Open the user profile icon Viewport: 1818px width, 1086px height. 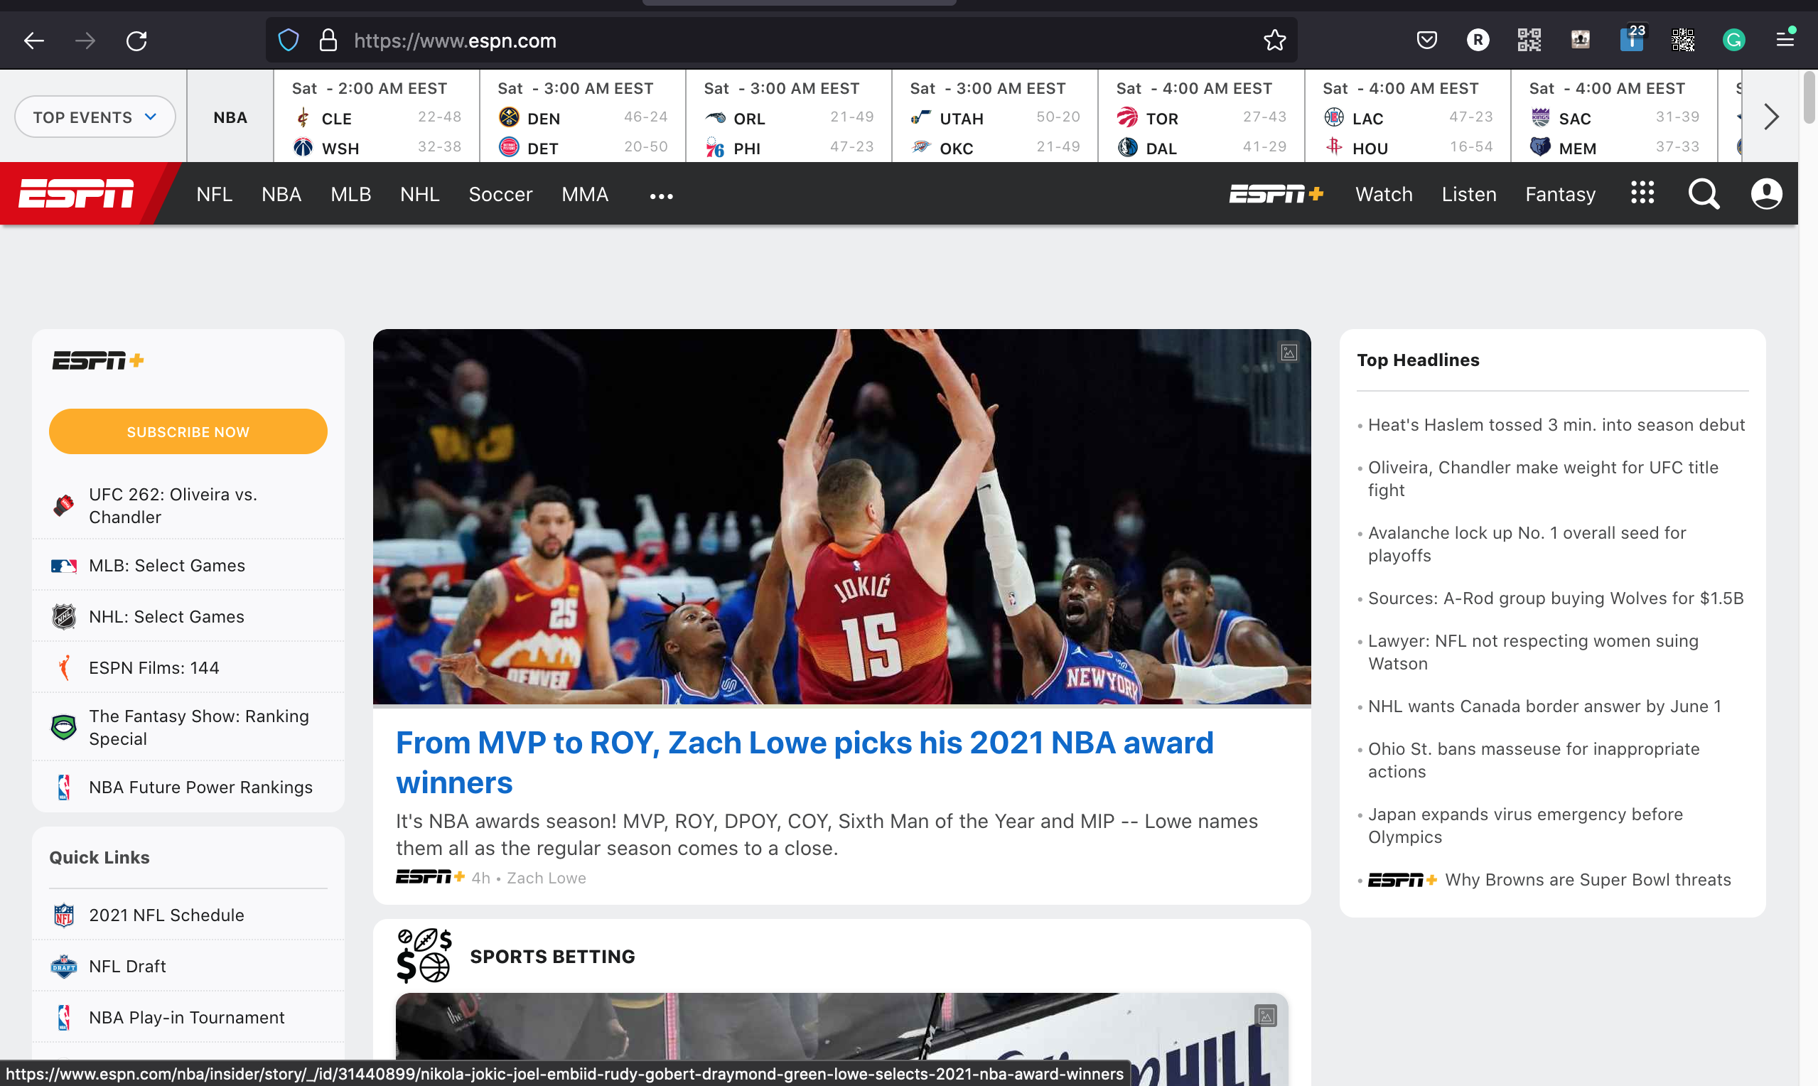pyautogui.click(x=1767, y=193)
